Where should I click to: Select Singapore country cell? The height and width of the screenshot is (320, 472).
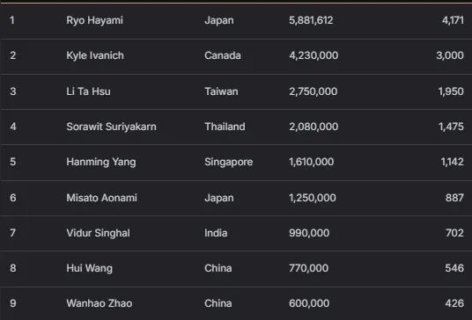pyautogui.click(x=228, y=162)
